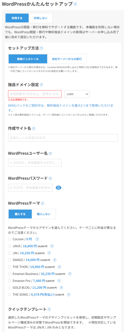Open help icon for THE THOR theme
The image size is (124, 332).
[59, 267]
